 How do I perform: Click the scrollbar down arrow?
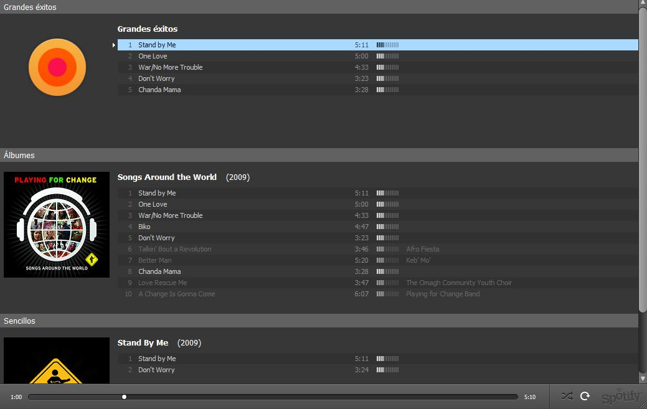click(643, 379)
